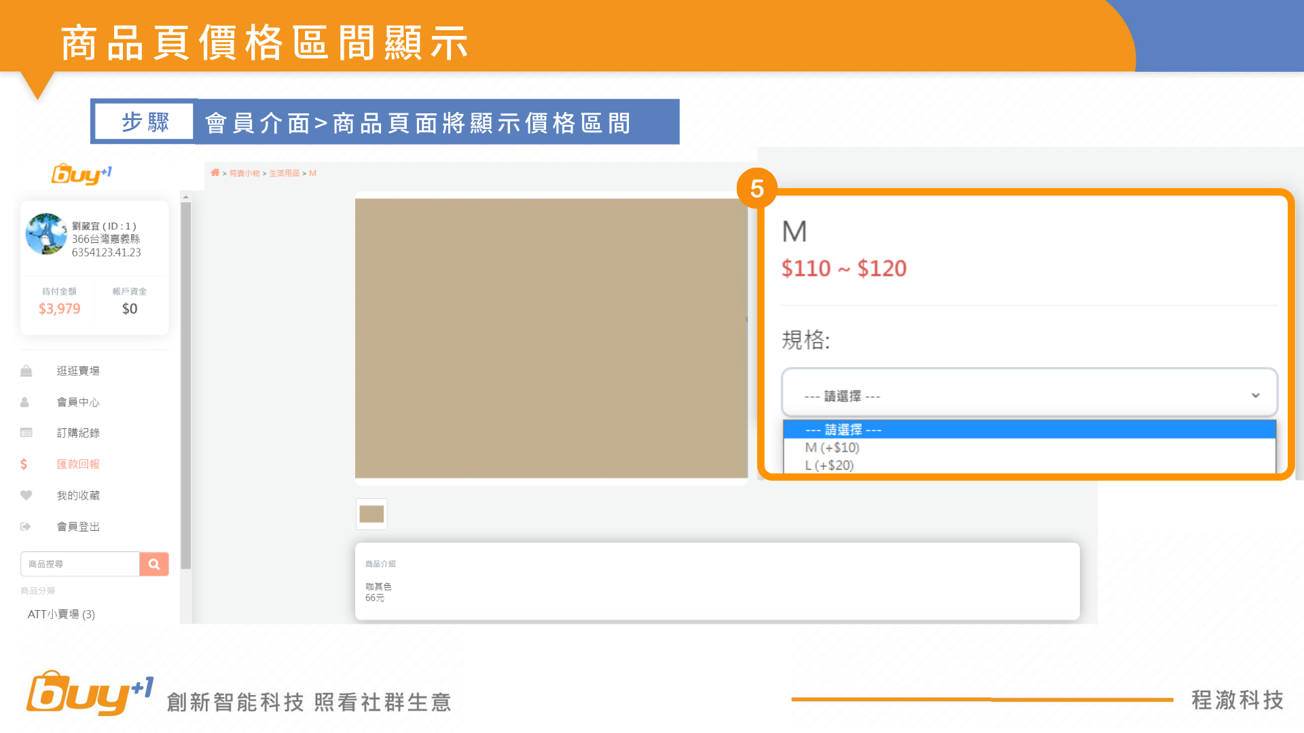1304x733 pixels.
Task: Click the heart icon for 我的收藏
Action: click(x=26, y=495)
